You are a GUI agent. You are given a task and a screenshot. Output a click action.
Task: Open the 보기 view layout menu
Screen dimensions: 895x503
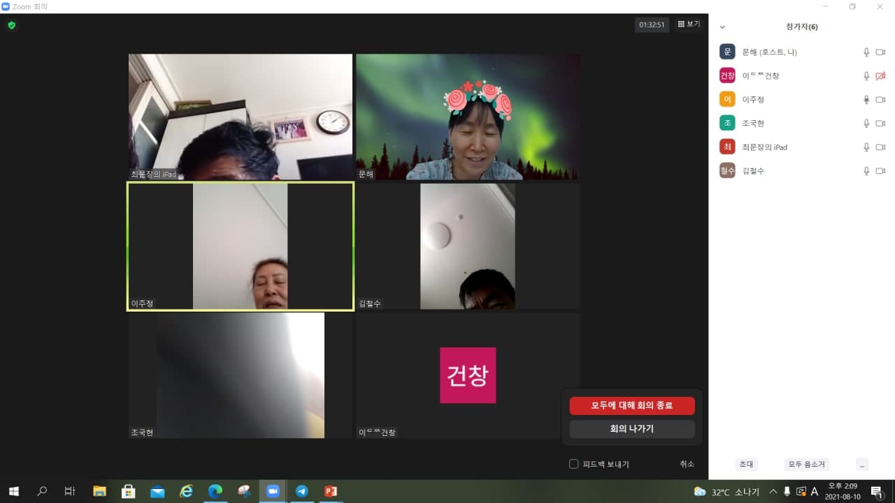coord(689,24)
